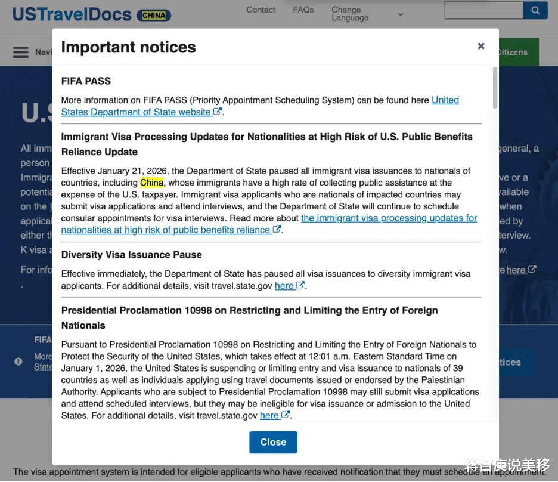Open the United States Department of State website link

[x=260, y=106]
